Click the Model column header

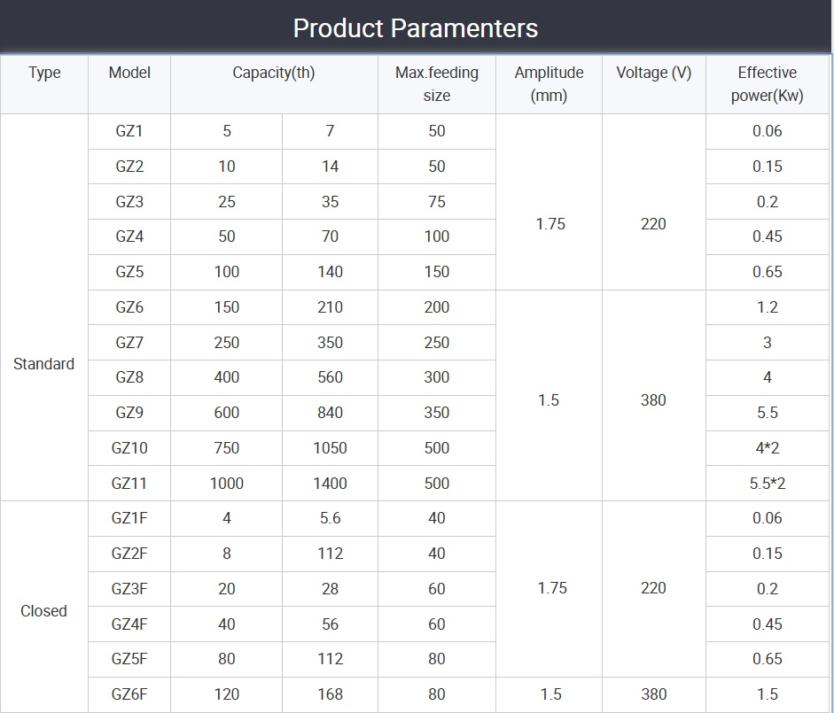(x=129, y=74)
